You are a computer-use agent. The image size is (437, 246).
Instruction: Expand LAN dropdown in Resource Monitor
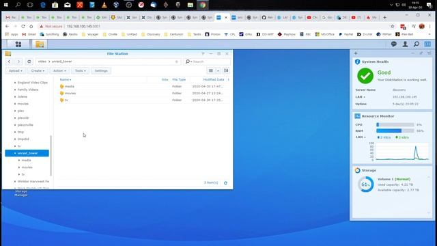coord(365,137)
